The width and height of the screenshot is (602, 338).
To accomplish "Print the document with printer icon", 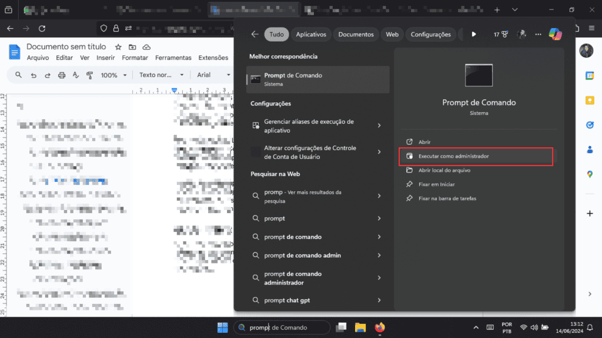I will click(x=61, y=75).
